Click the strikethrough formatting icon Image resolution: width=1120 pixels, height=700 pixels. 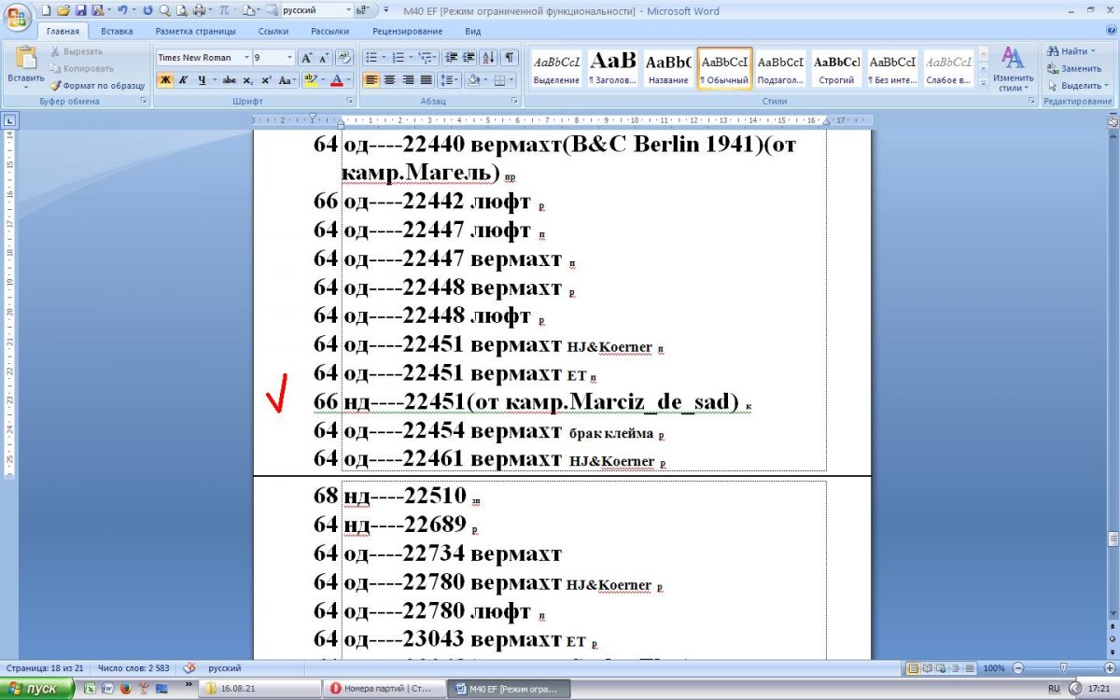pyautogui.click(x=229, y=80)
